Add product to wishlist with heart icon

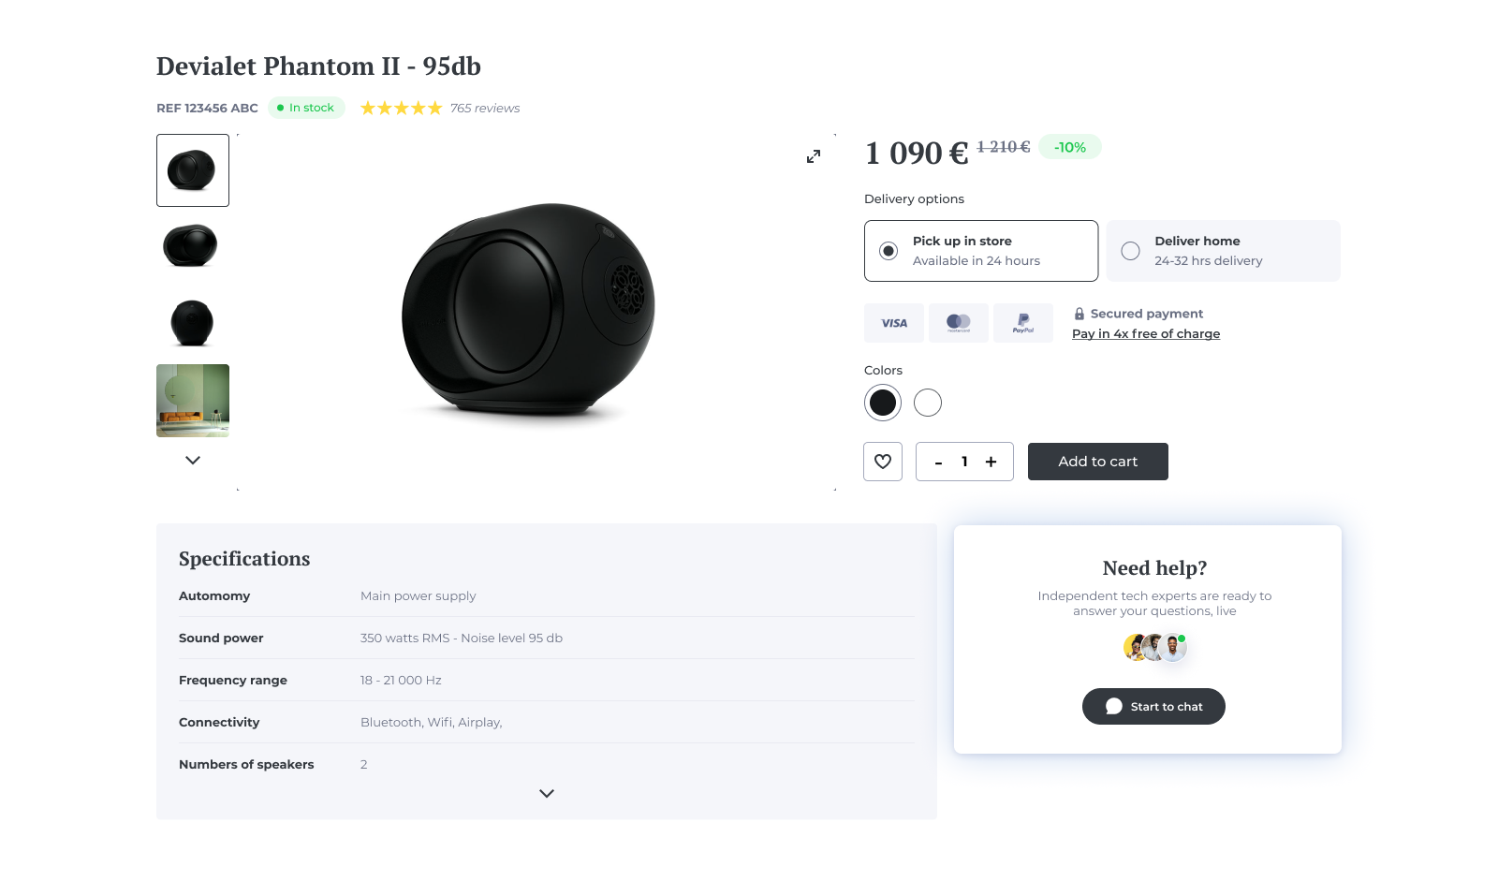pyautogui.click(x=883, y=462)
